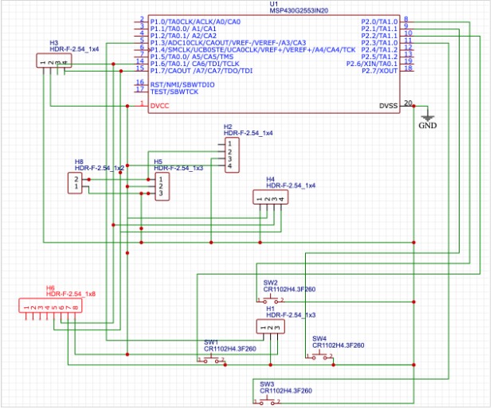Click the H4 1x4 header component
The width and height of the screenshot is (501, 413).
269,197
